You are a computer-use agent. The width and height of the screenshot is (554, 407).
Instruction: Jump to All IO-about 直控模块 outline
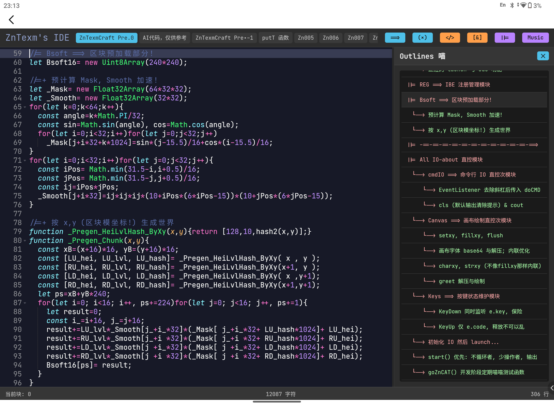click(x=474, y=160)
